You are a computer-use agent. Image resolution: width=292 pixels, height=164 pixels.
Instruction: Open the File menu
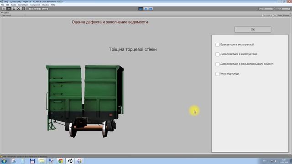click(2, 5)
